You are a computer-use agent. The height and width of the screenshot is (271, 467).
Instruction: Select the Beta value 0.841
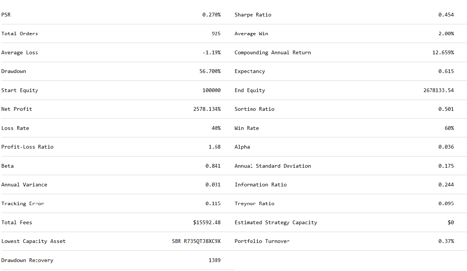coord(213,166)
